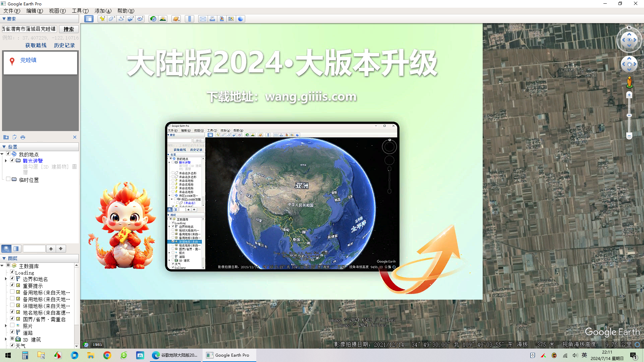The image size is (644, 362).
Task: Open the 历史记录 link
Action: (64, 45)
